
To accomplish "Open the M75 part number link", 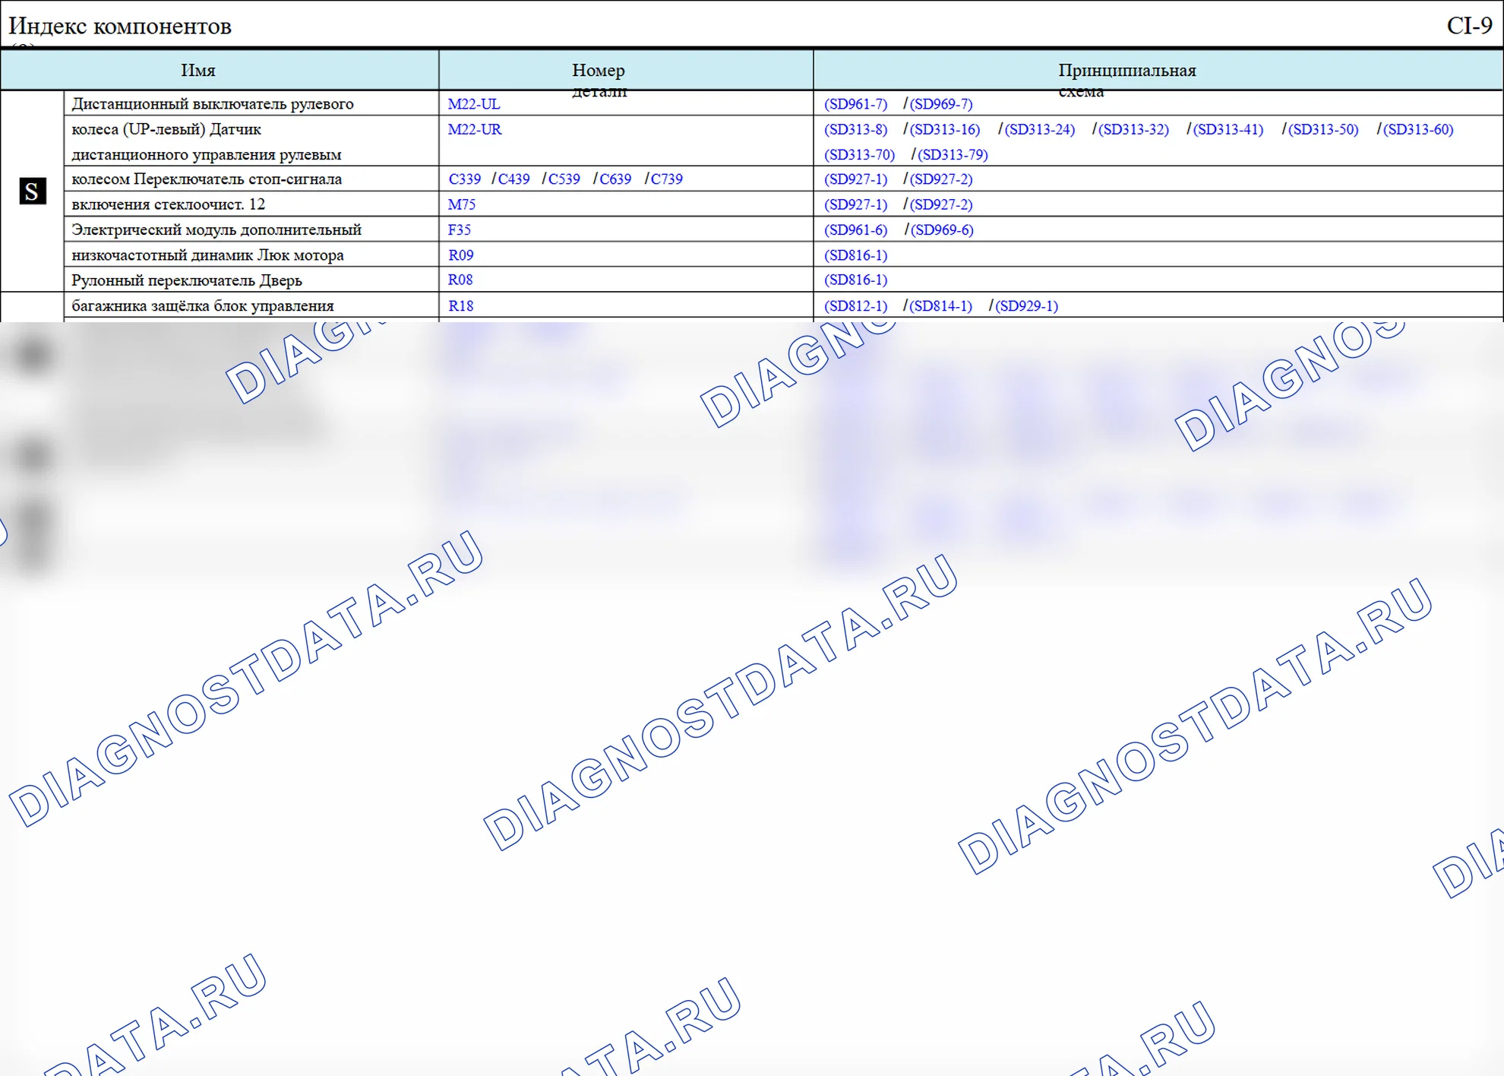I will click(x=462, y=204).
